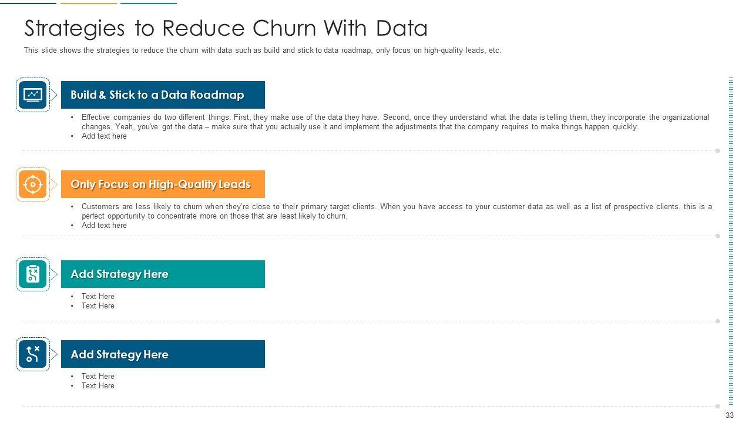Click Add text here under Data Roadmap

(104, 136)
